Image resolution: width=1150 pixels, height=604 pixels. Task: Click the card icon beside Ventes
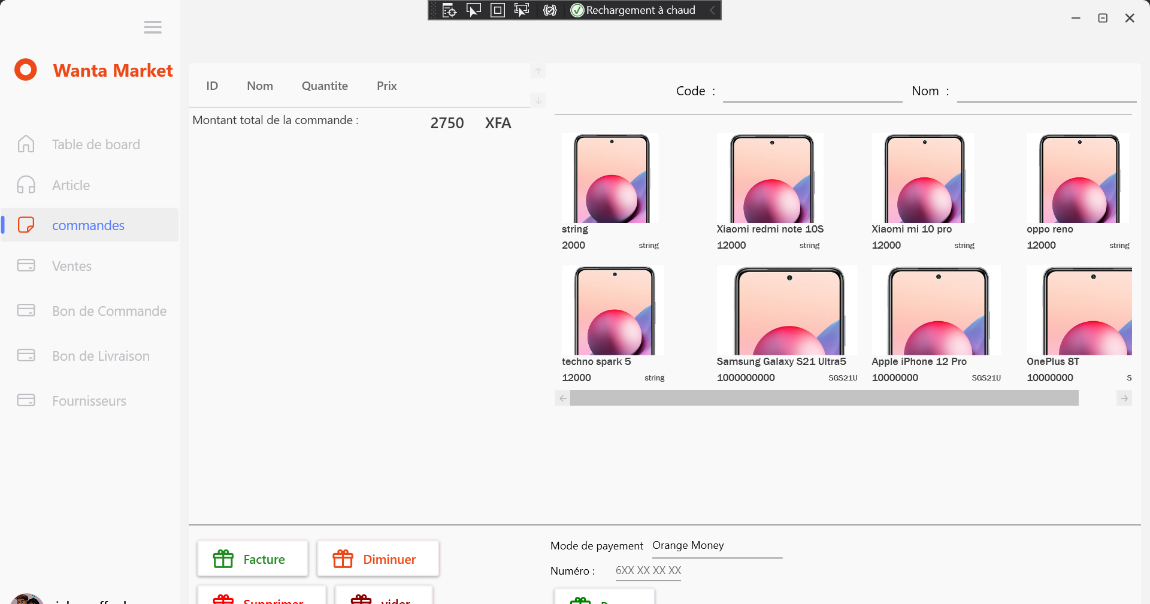coord(26,265)
